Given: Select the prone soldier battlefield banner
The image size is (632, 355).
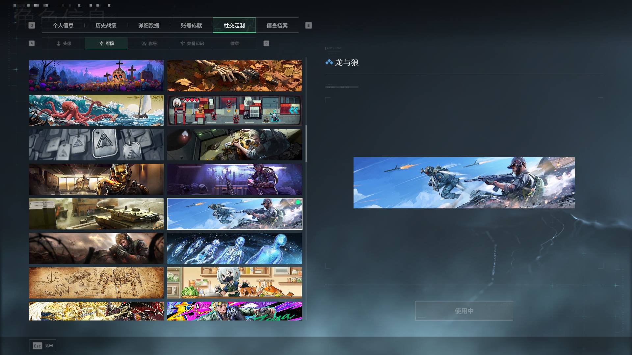Looking at the screenshot, I should point(96,248).
